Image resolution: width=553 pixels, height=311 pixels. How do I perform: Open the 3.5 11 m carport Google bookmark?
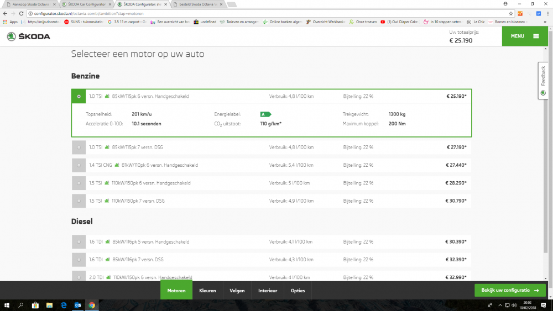[127, 22]
